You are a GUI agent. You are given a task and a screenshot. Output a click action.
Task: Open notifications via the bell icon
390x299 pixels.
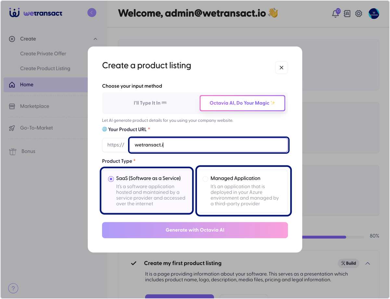(x=335, y=13)
